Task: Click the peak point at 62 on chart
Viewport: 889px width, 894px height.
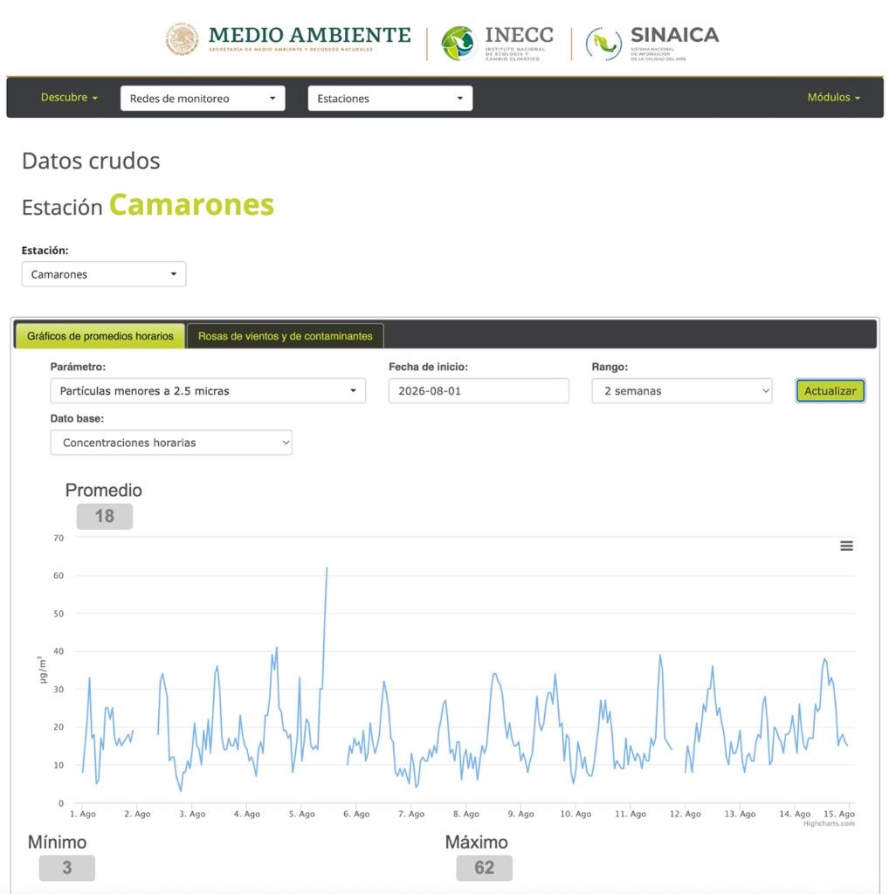Action: click(x=327, y=567)
